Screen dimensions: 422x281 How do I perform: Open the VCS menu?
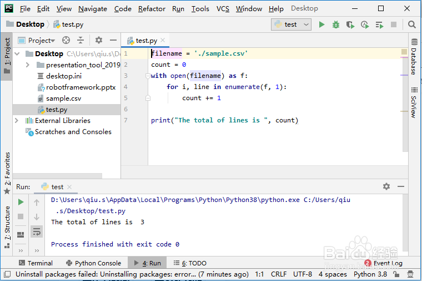coord(223,9)
